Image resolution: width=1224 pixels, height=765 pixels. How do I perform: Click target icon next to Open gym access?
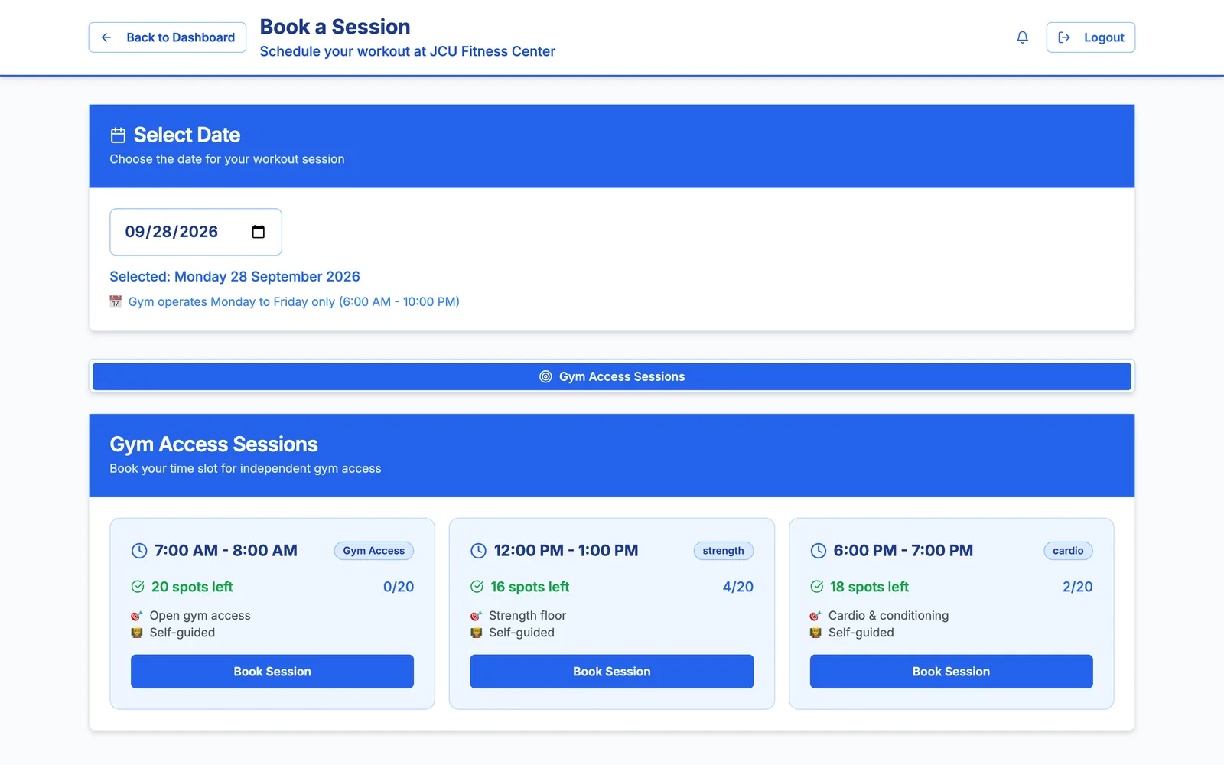click(x=137, y=616)
